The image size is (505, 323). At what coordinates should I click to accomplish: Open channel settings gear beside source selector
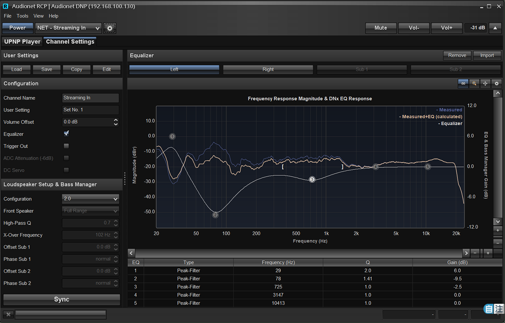click(110, 28)
